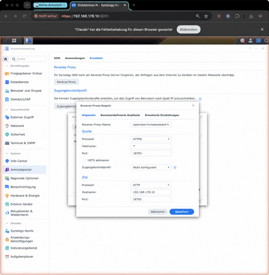Collapse the Dienste sidebar section
The image size is (269, 275).
[x=7, y=223]
